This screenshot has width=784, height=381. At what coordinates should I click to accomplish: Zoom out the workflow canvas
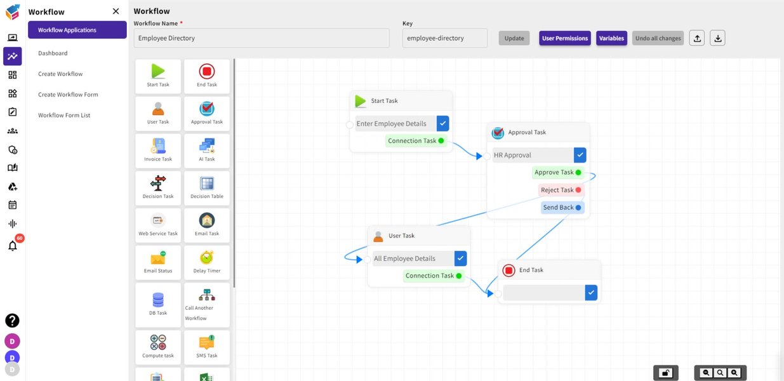(x=706, y=373)
